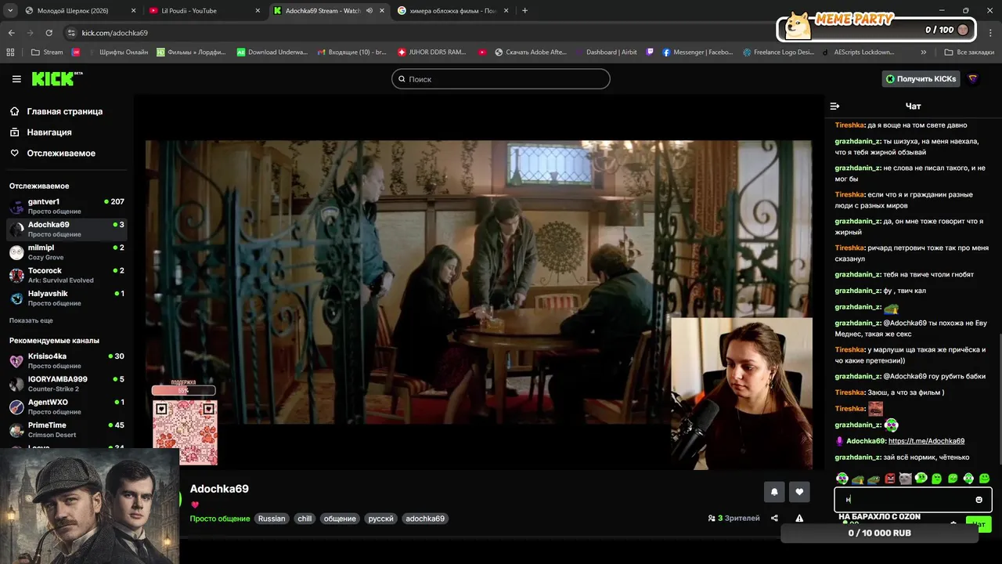Viewport: 1002px width, 564px height.
Task: Click the report warning triangle icon
Action: [799, 518]
